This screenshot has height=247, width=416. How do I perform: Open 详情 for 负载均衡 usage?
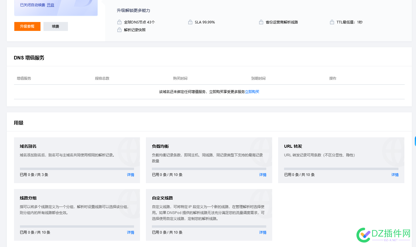pyautogui.click(x=263, y=175)
